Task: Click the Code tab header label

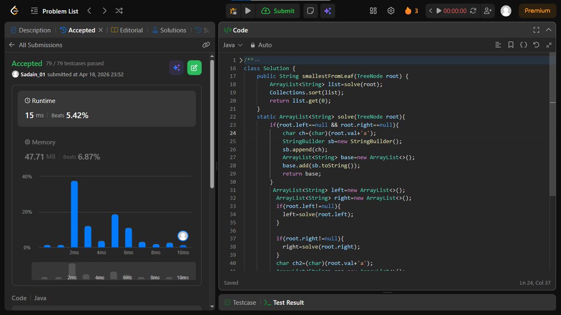Action: [236, 30]
